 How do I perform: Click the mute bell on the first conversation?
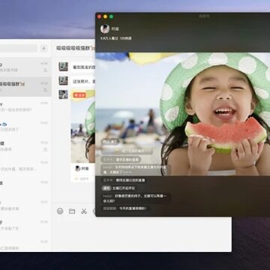point(45,70)
